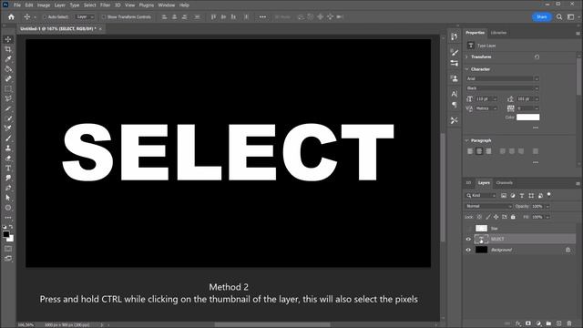The image size is (583, 328).
Task: Open the collapsed Clone Source panel icon
Action: click(455, 78)
